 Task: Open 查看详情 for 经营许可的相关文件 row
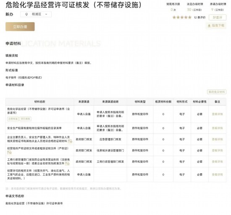tap(217, 174)
